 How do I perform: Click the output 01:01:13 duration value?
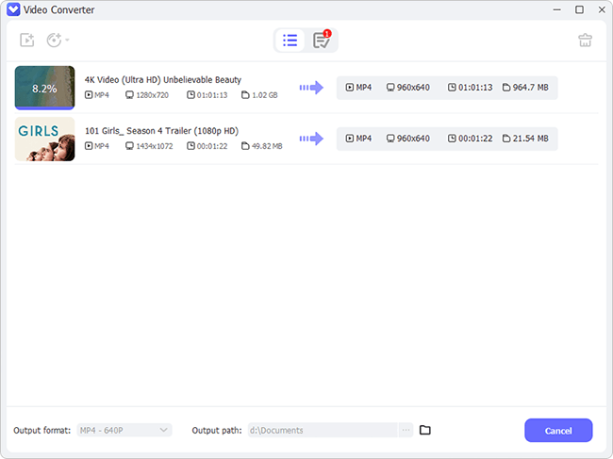click(475, 88)
